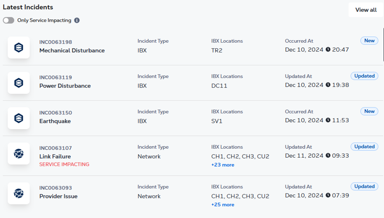Click the vertical scrollbar at right edge

[384, 45]
